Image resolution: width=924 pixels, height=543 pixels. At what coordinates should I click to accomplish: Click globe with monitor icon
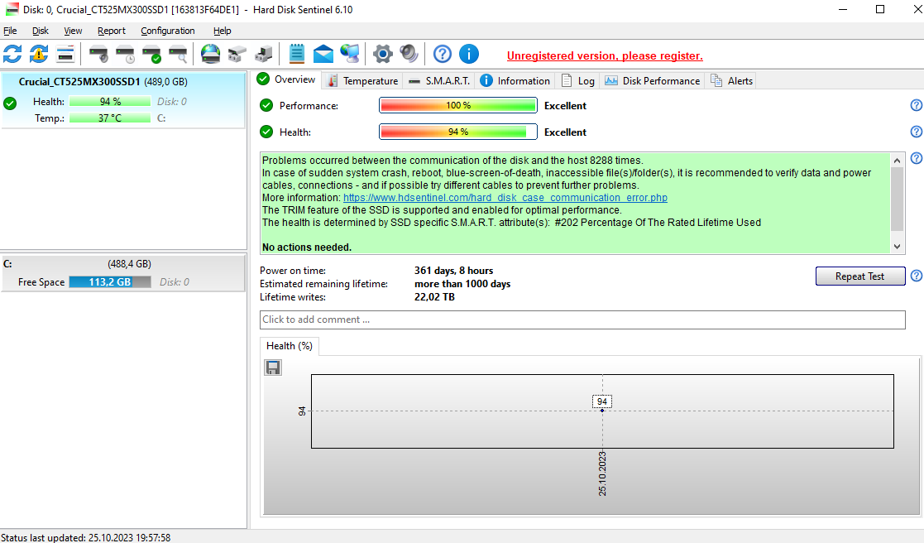point(350,55)
